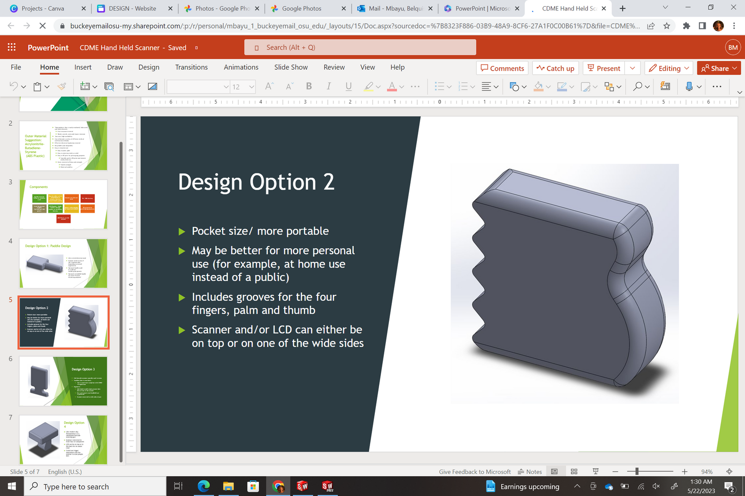The image size is (745, 496).
Task: Fit slide to current window
Action: [x=729, y=472]
